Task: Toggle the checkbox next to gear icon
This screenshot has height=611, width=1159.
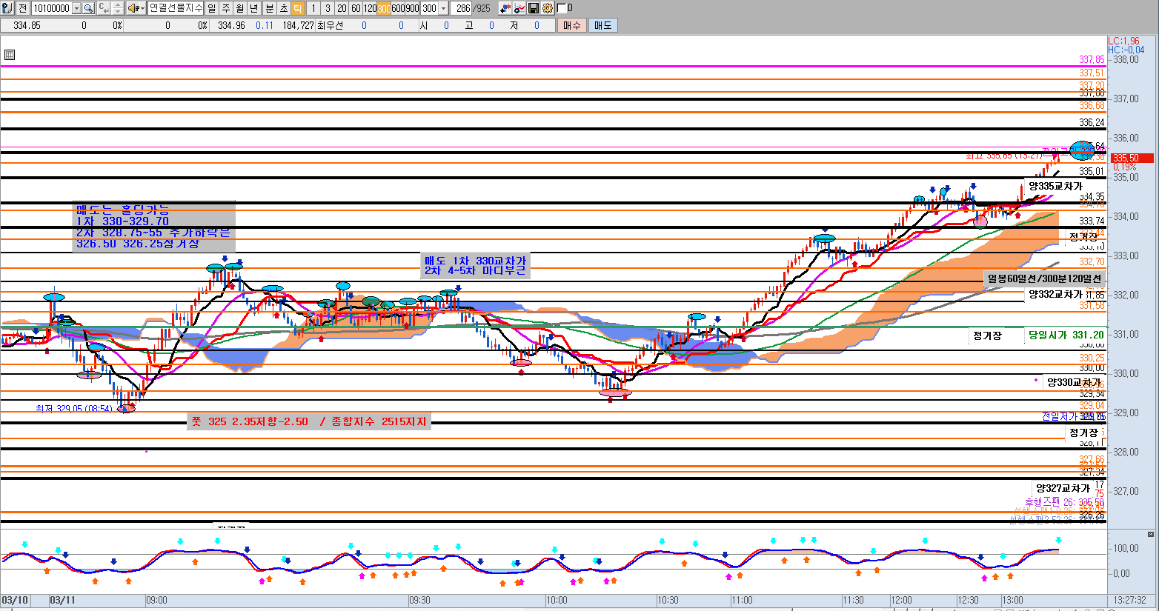Action: pyautogui.click(x=562, y=8)
